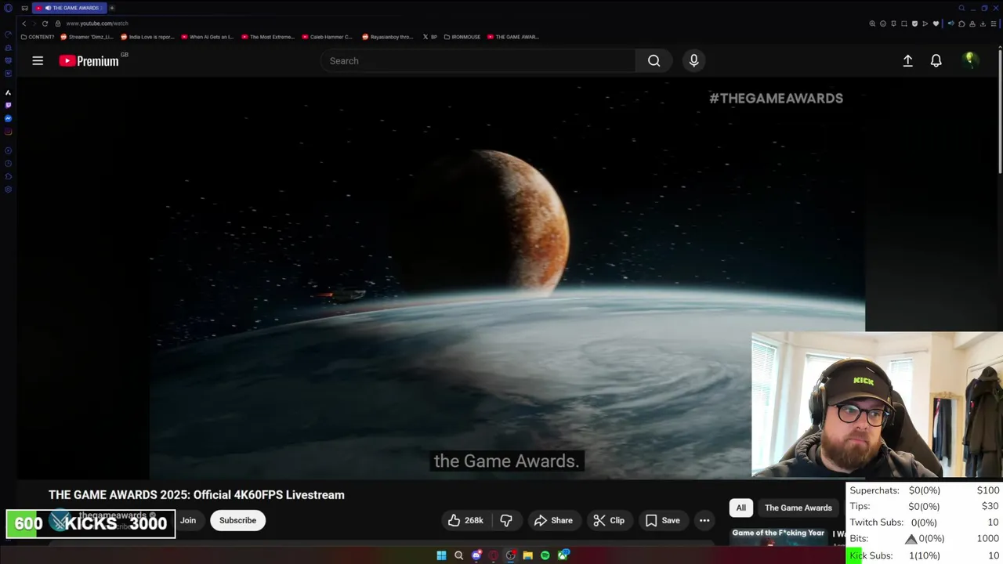Open Messenger in the Opera sidebar
This screenshot has width=1003, height=564.
8,118
